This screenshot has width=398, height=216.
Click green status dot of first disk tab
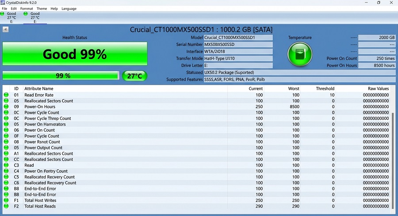(x=2, y=14)
